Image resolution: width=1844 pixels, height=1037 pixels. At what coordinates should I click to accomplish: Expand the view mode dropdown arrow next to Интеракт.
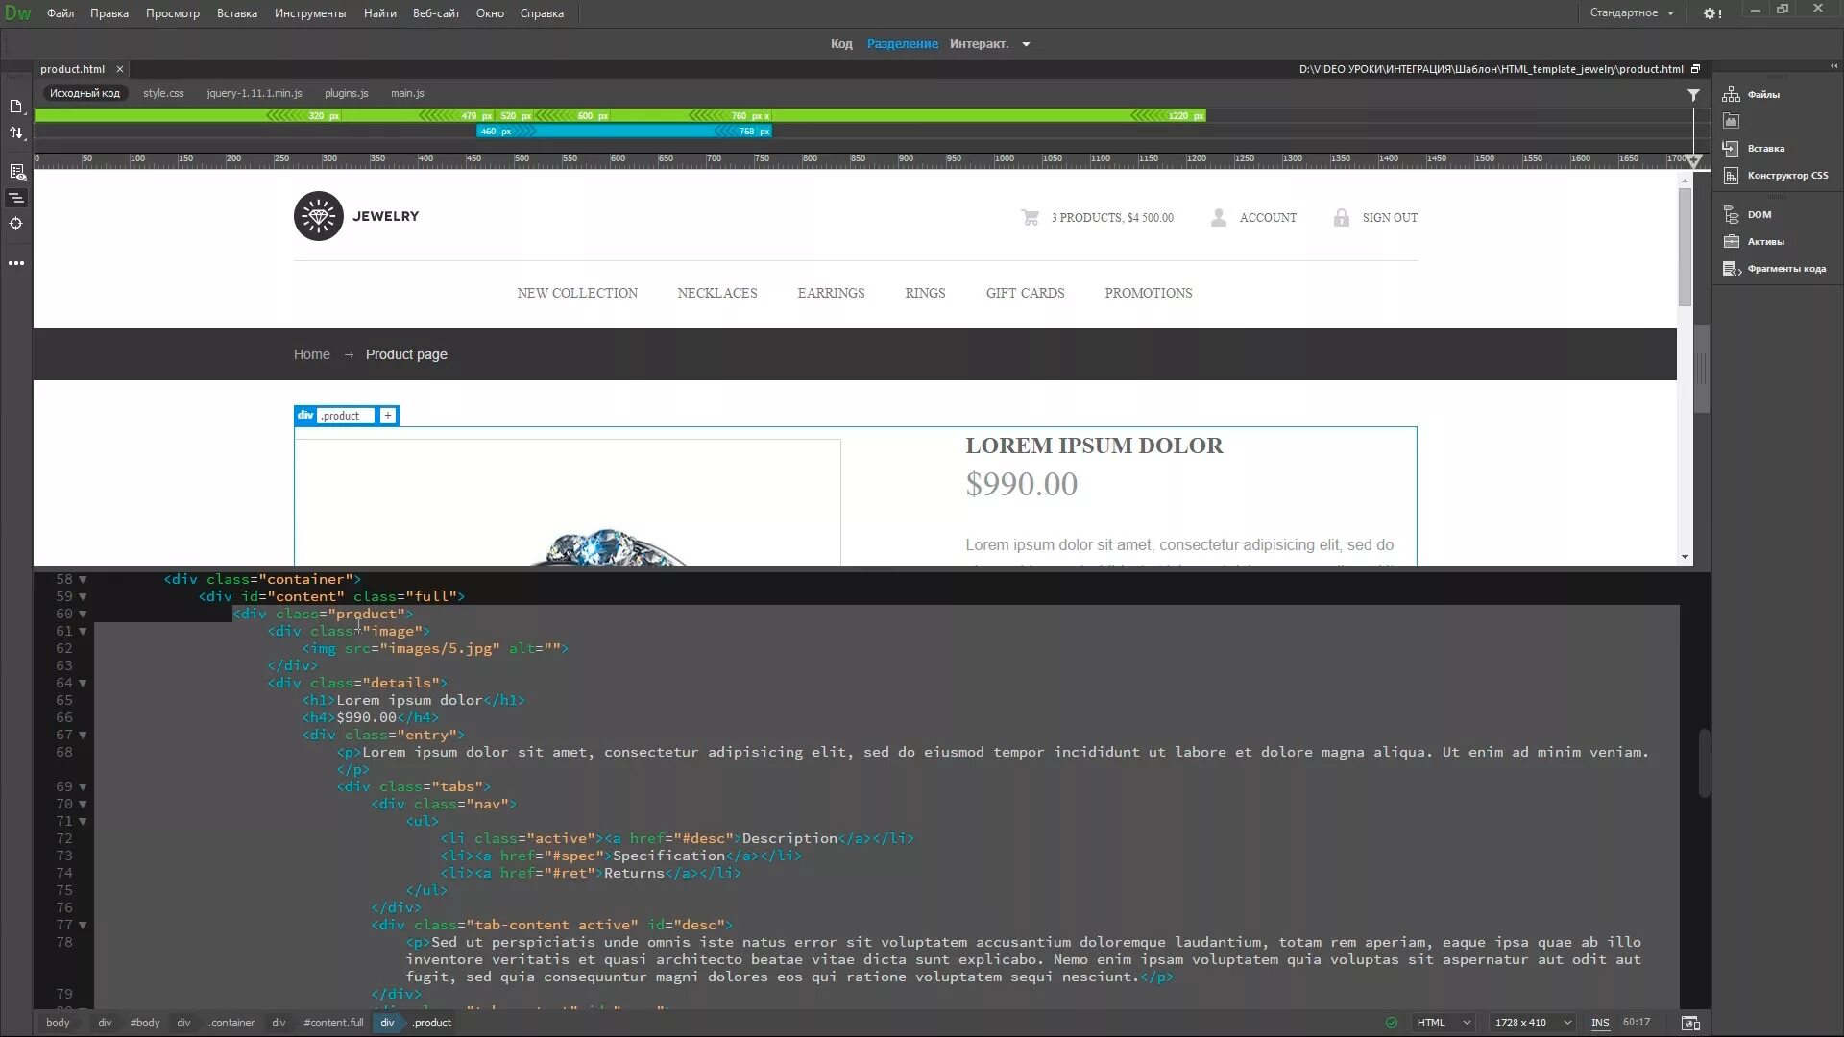pos(1026,44)
